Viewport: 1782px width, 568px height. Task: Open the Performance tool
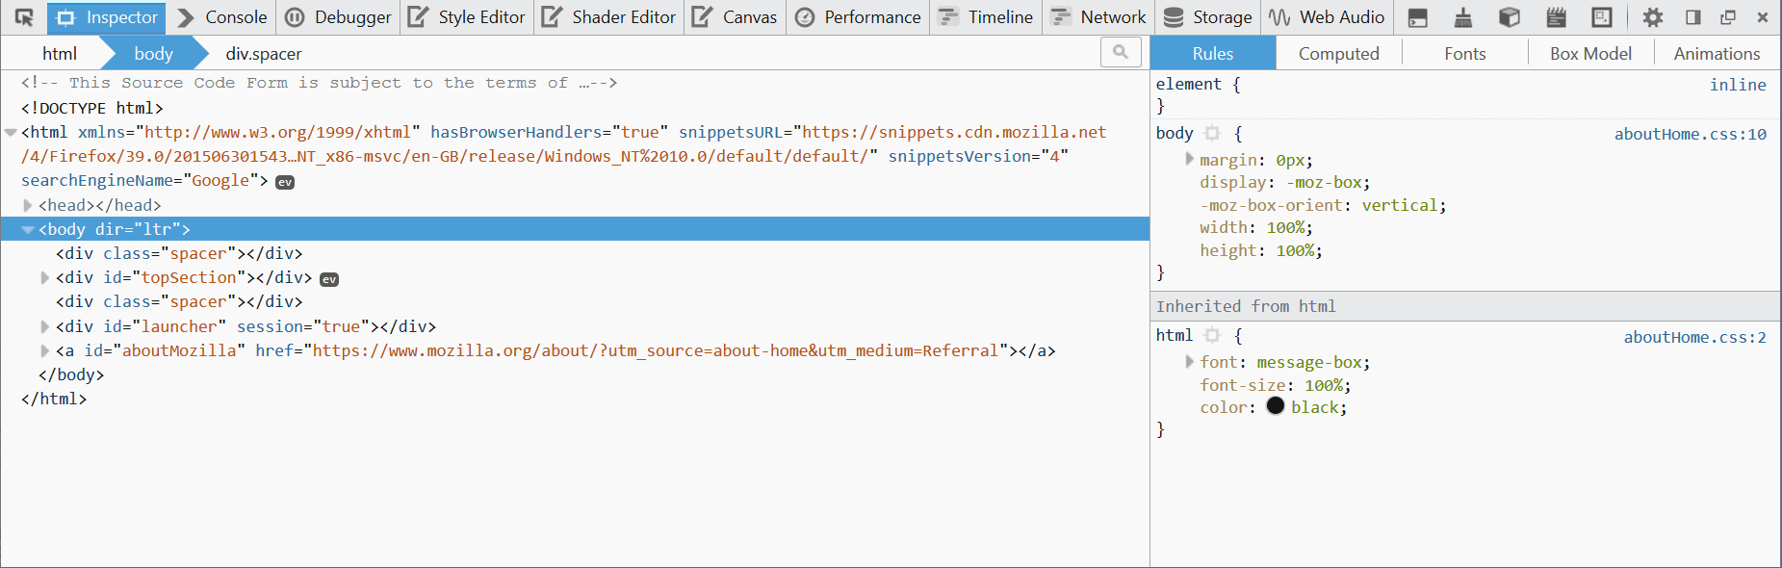tap(858, 17)
